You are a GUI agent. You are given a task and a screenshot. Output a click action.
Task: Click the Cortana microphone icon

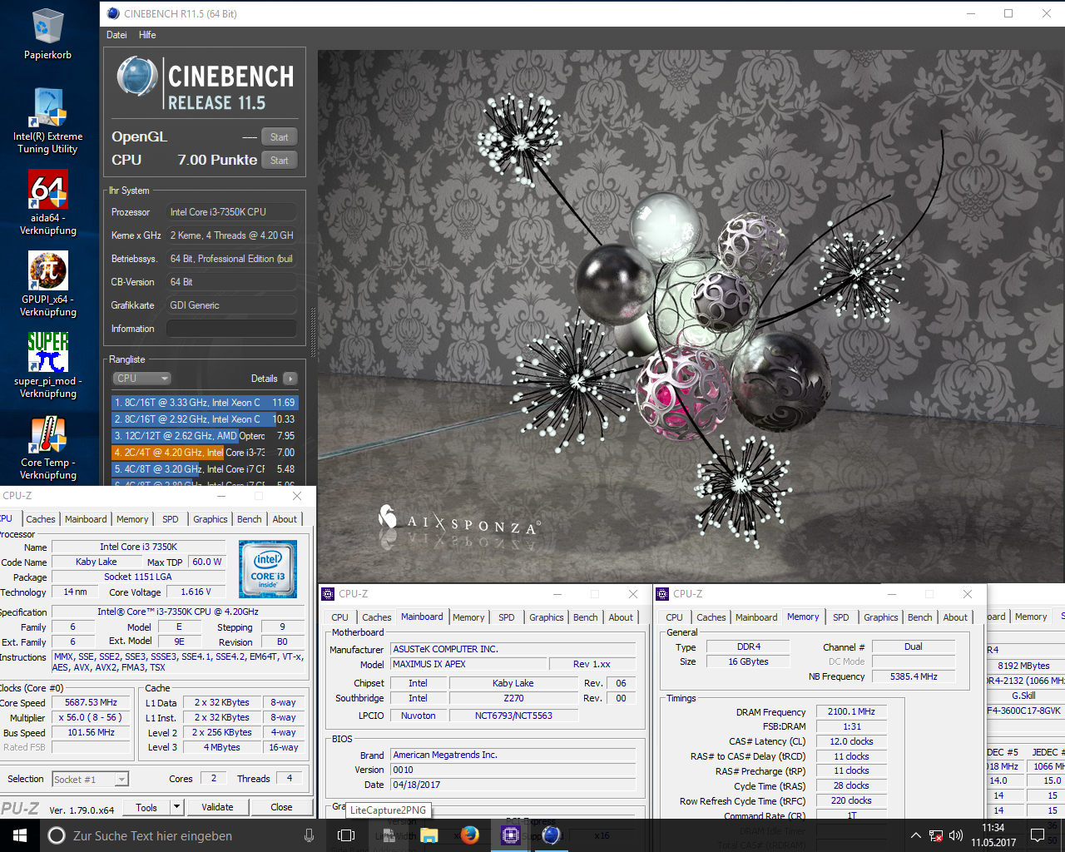310,835
